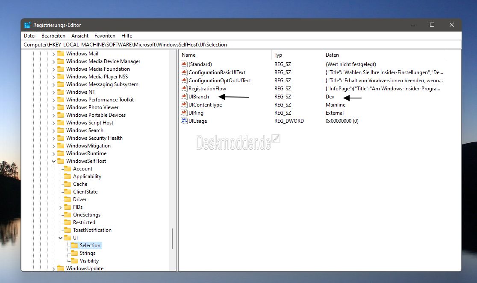The width and height of the screenshot is (477, 283).
Task: Select the ToastNotification tree key
Action: [92, 230]
